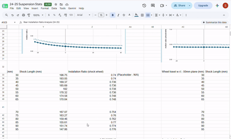Click the .XLSX format badge

tap(48, 4)
